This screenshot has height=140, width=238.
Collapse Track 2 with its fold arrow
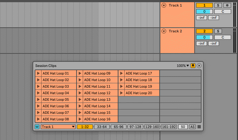(164, 31)
